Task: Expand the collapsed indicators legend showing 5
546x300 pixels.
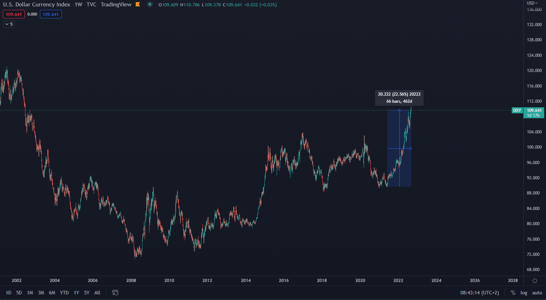Action: [x=9, y=24]
